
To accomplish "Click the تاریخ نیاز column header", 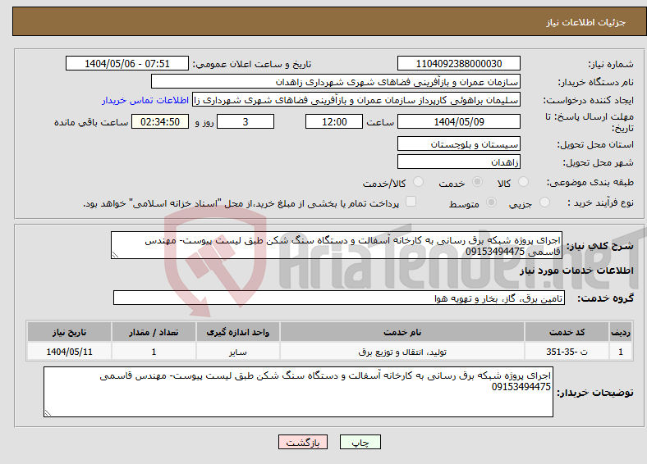I will (x=69, y=332).
